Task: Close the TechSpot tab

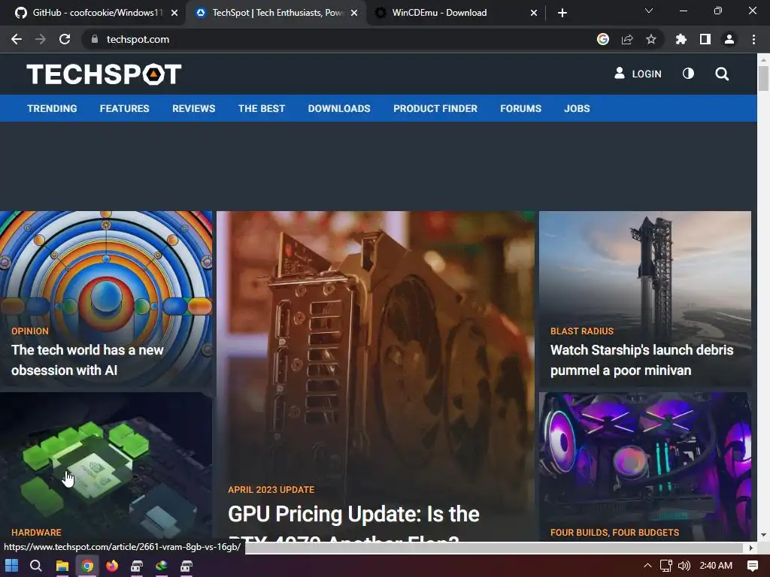Action: 354,13
